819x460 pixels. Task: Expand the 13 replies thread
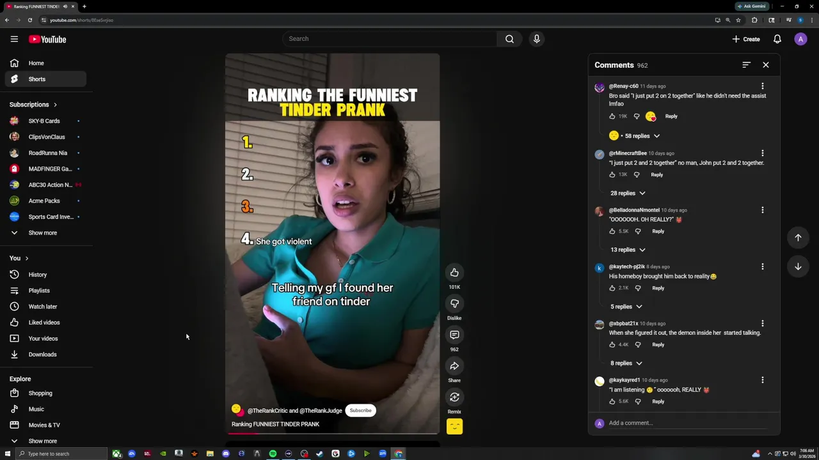click(x=628, y=250)
